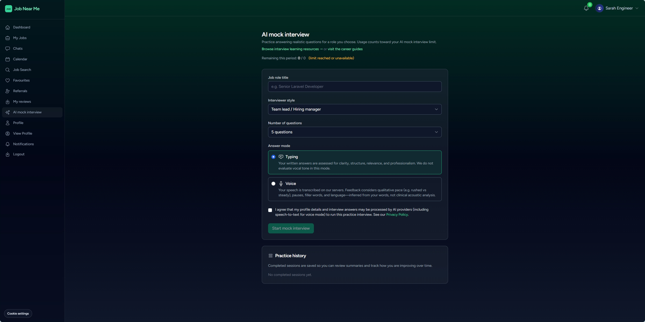The width and height of the screenshot is (645, 322).
Task: Click the Typing answer mode card description
Action: [355, 166]
